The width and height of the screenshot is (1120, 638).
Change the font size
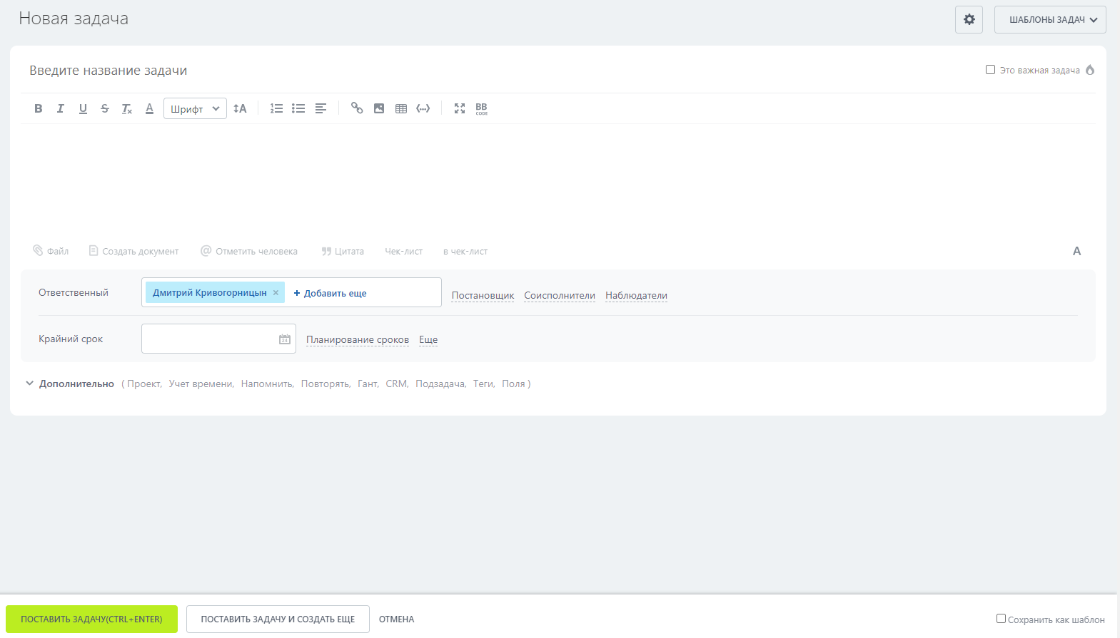point(240,108)
